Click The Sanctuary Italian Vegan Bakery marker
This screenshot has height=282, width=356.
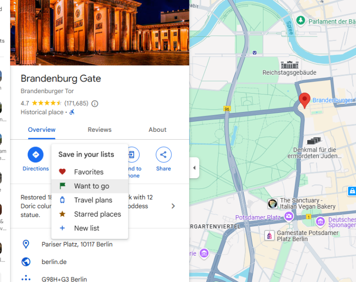tap(272, 204)
